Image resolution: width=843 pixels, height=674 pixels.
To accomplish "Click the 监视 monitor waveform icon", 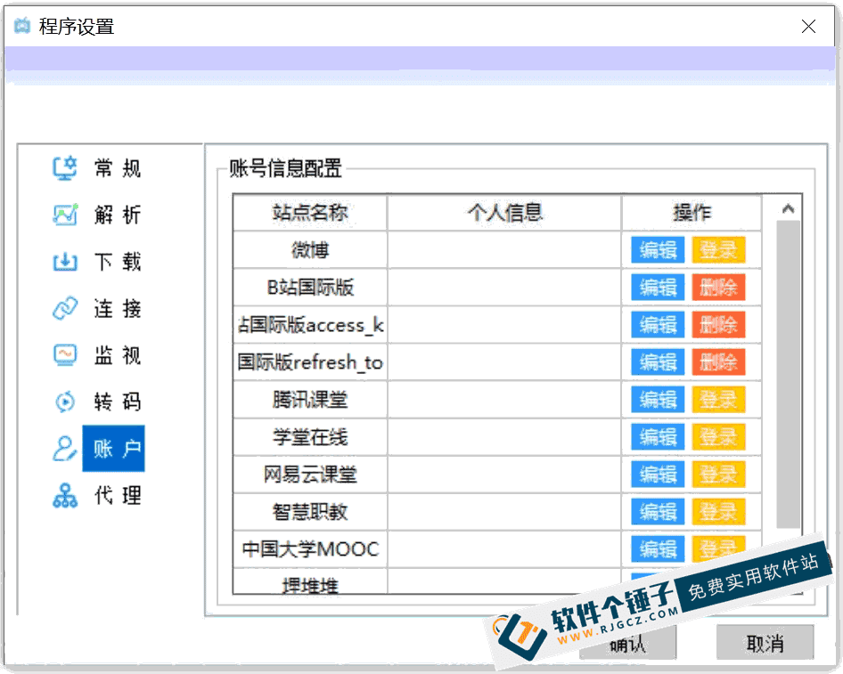I will (65, 355).
